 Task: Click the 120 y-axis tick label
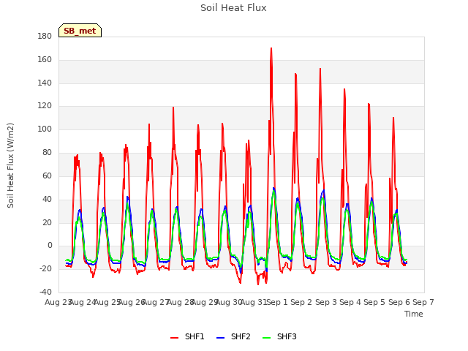point(45,106)
